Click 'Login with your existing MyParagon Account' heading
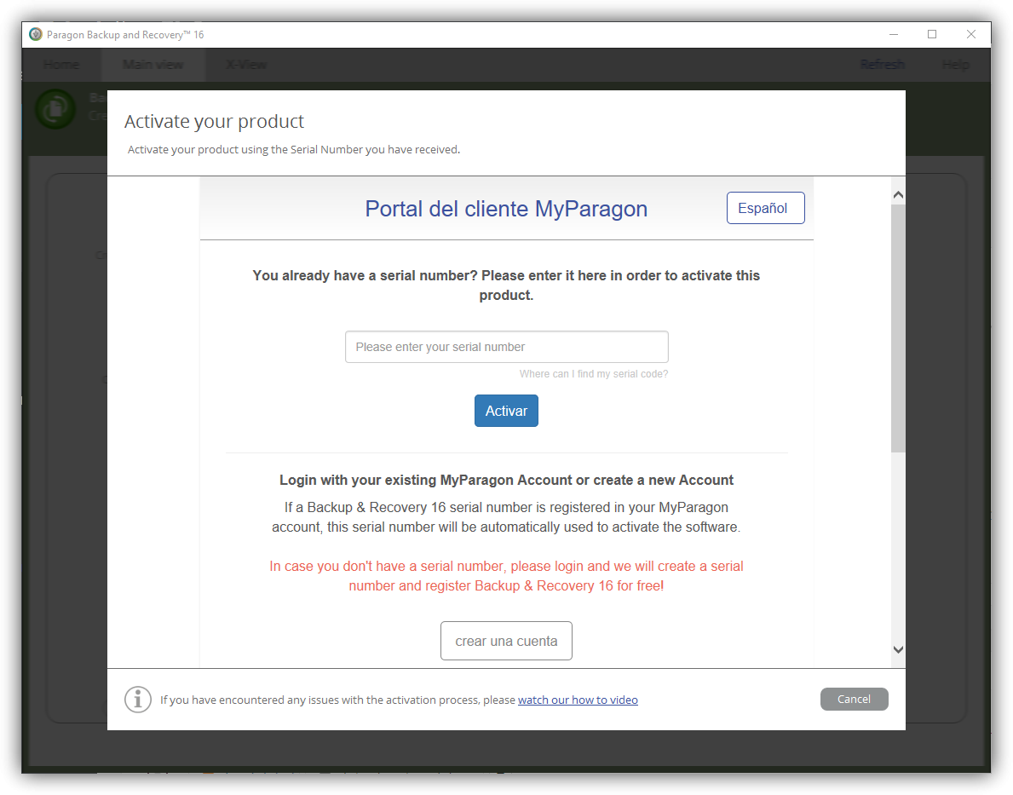 point(506,481)
